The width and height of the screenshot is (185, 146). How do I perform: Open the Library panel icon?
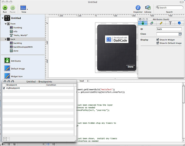[148, 8]
